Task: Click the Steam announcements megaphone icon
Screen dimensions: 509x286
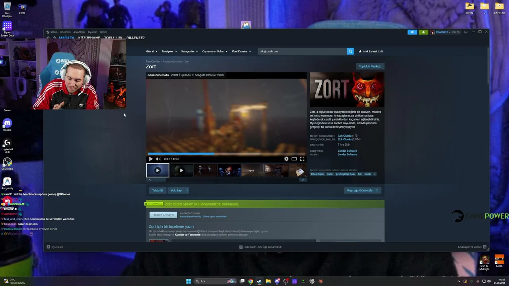Action: (412, 32)
